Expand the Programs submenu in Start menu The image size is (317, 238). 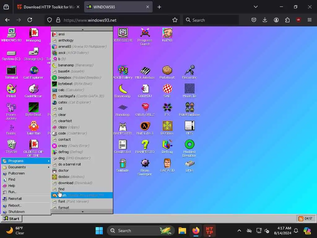pyautogui.click(x=26, y=161)
